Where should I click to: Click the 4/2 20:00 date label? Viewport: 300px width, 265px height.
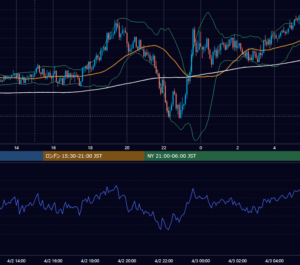[127, 261]
